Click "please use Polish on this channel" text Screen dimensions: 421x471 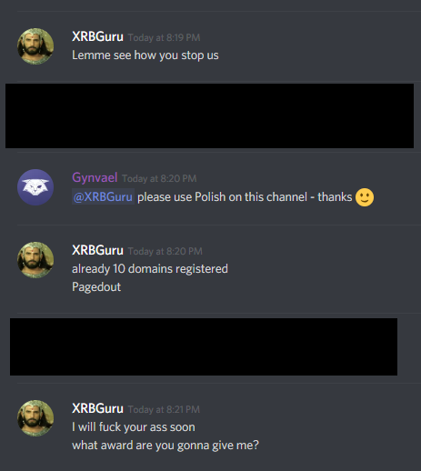tap(222, 197)
